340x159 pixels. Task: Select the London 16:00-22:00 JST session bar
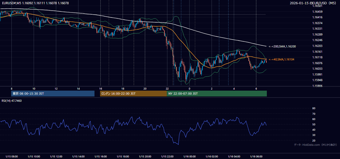(133, 94)
